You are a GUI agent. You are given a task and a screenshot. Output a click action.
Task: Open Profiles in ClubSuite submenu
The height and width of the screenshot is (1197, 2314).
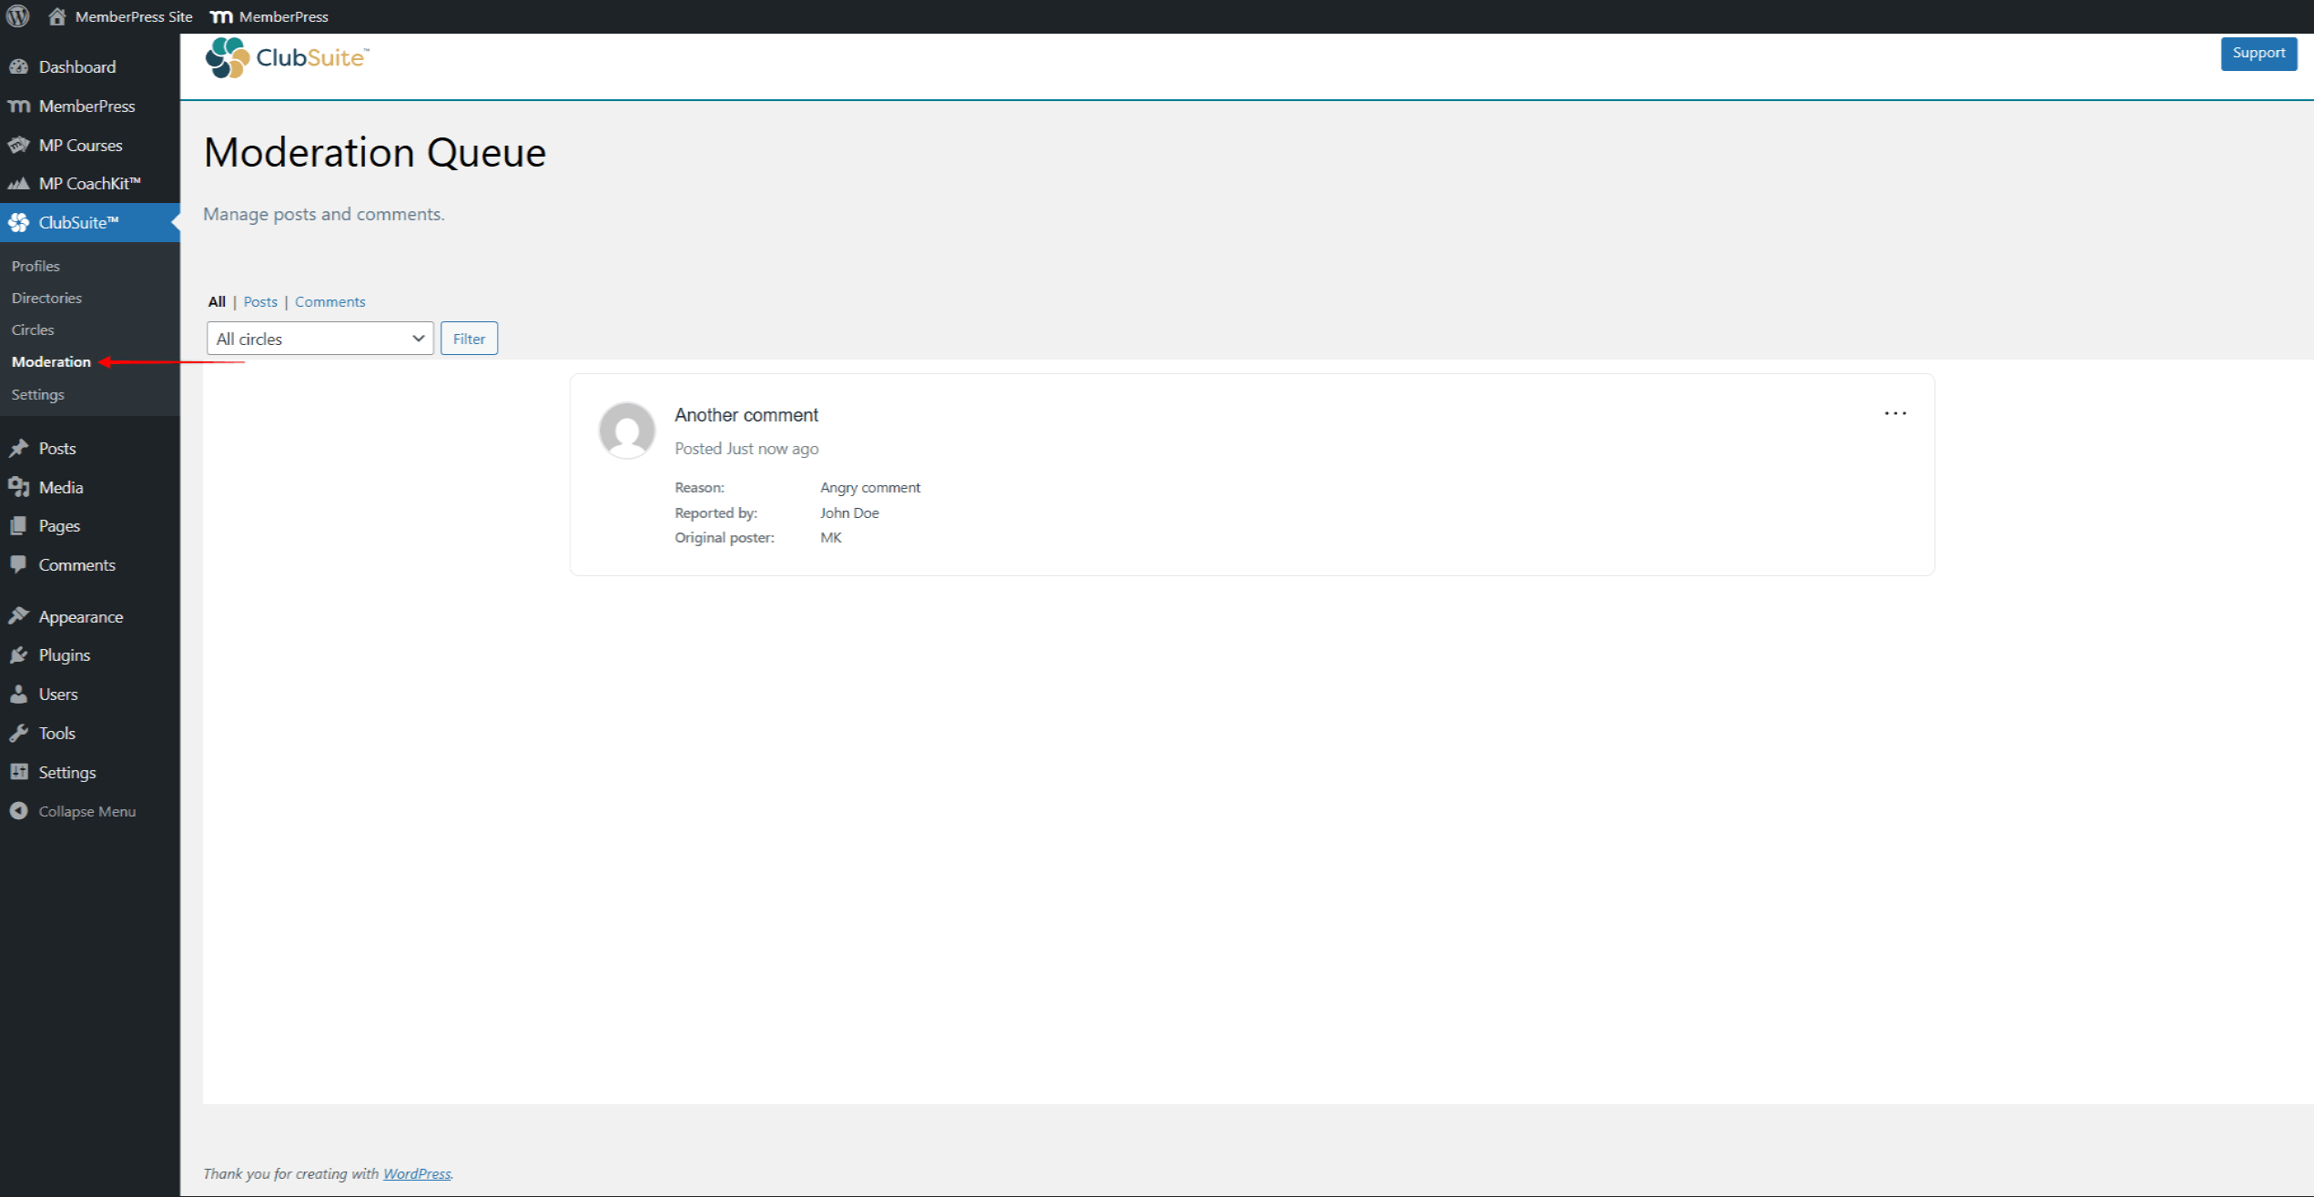pyautogui.click(x=36, y=266)
